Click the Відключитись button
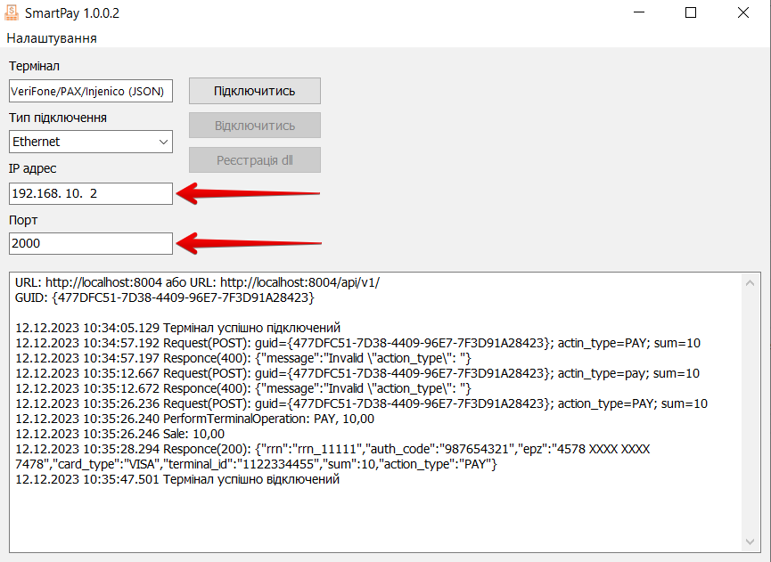The height and width of the screenshot is (562, 771). 254,126
